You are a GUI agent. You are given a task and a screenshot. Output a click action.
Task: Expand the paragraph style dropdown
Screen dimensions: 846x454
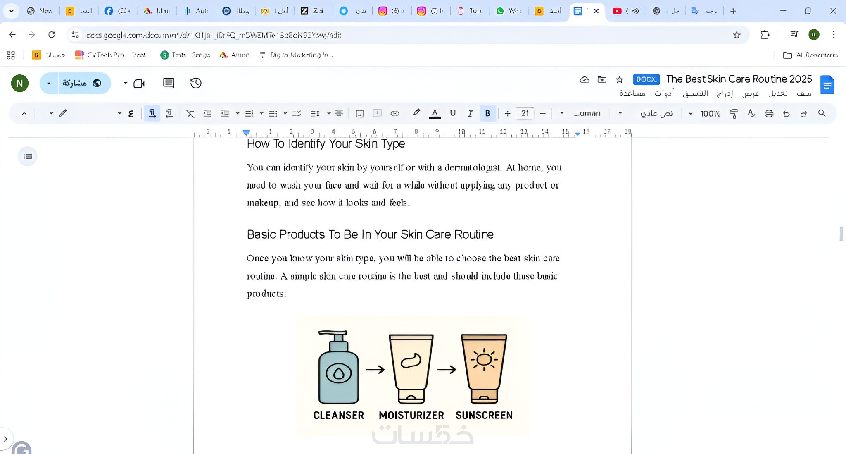tap(650, 113)
